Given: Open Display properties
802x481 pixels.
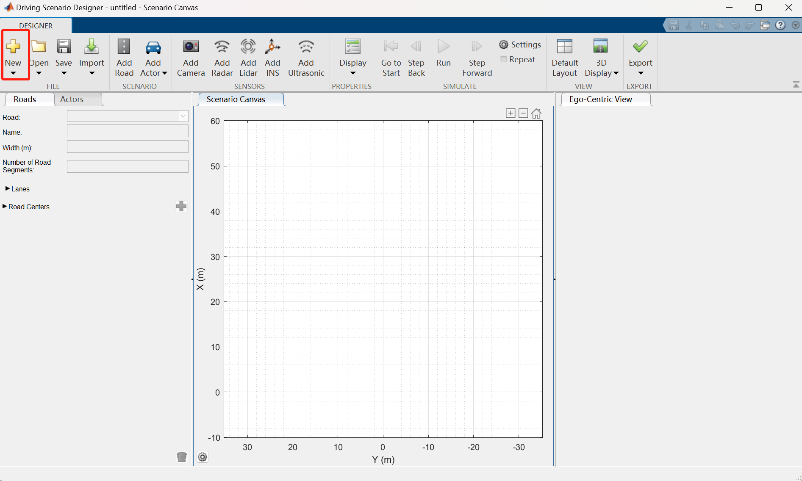Looking at the screenshot, I should pos(353,58).
